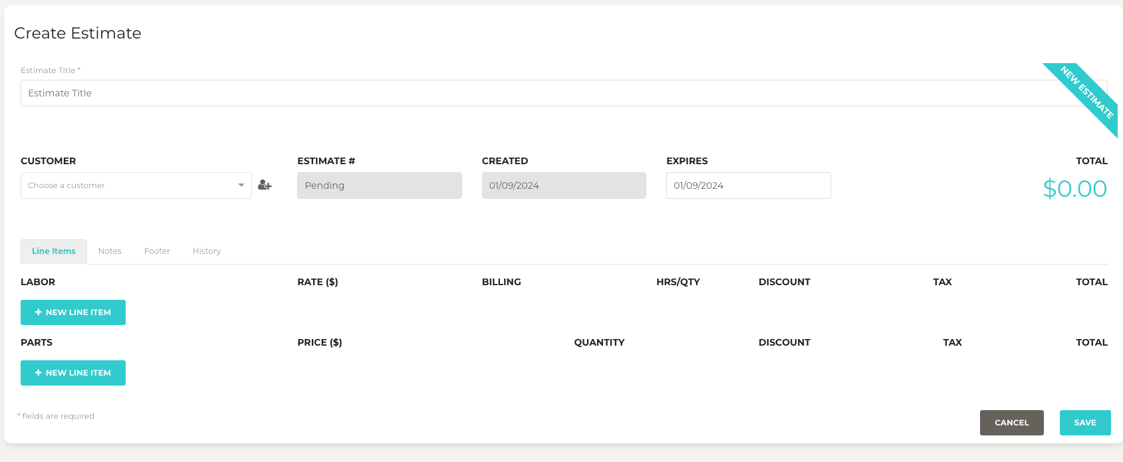Add a new Parts line item

[x=73, y=373]
